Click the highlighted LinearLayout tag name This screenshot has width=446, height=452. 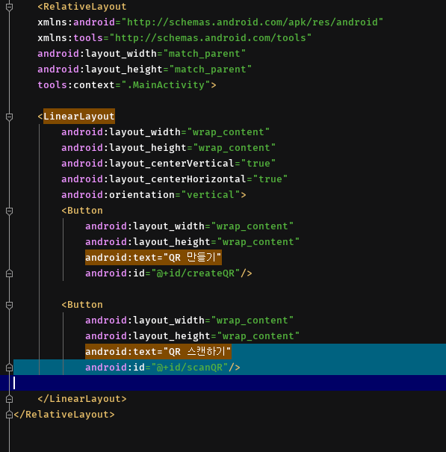(79, 116)
